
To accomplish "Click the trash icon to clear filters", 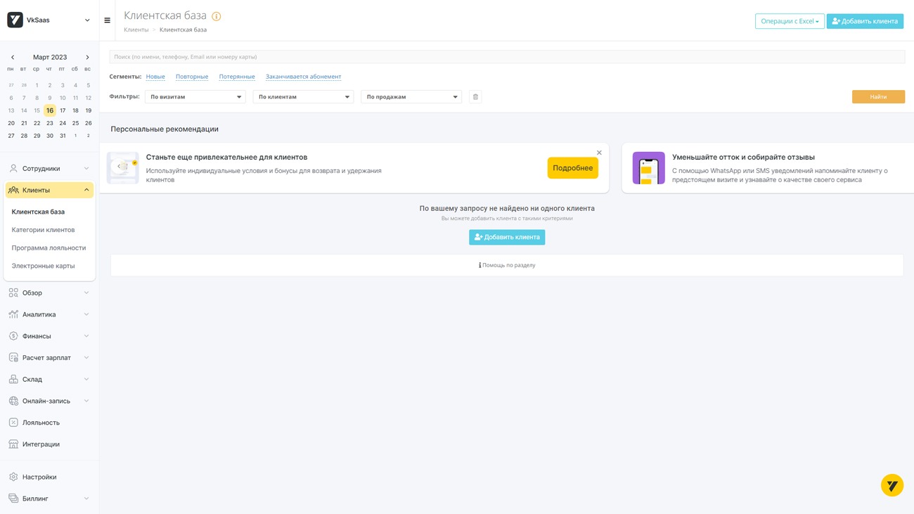I will pos(475,97).
